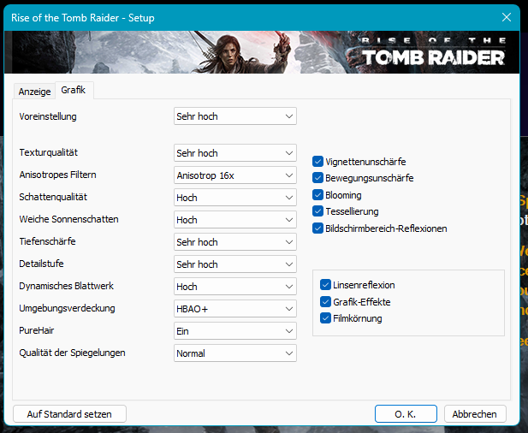Disable the Grafik-Effekte checkbox
528x433 pixels.
tap(325, 302)
